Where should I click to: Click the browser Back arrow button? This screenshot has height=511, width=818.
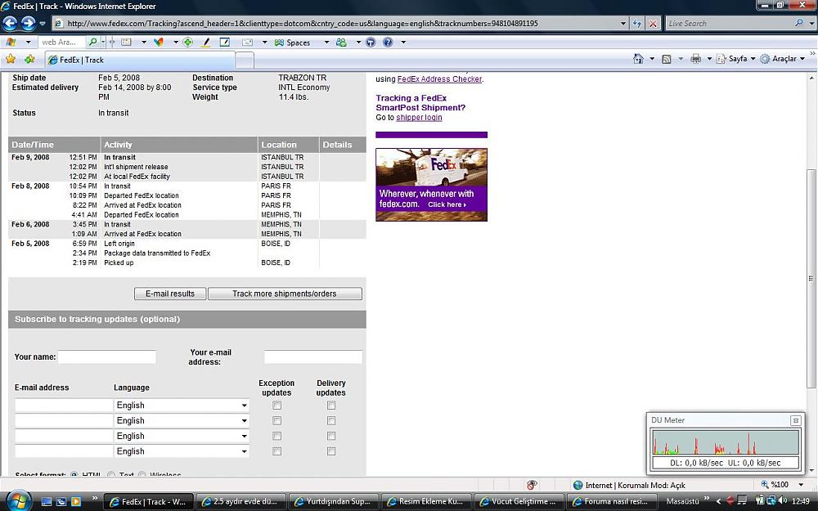coord(10,23)
